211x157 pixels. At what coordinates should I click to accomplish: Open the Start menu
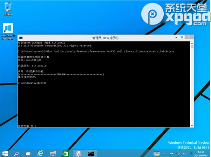pos(5,153)
